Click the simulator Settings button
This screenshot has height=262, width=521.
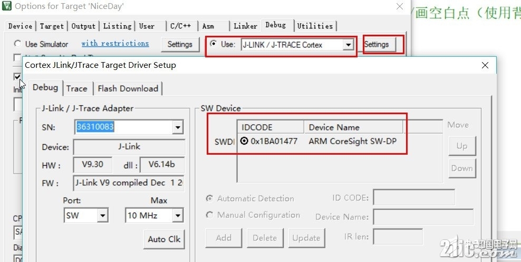180,44
